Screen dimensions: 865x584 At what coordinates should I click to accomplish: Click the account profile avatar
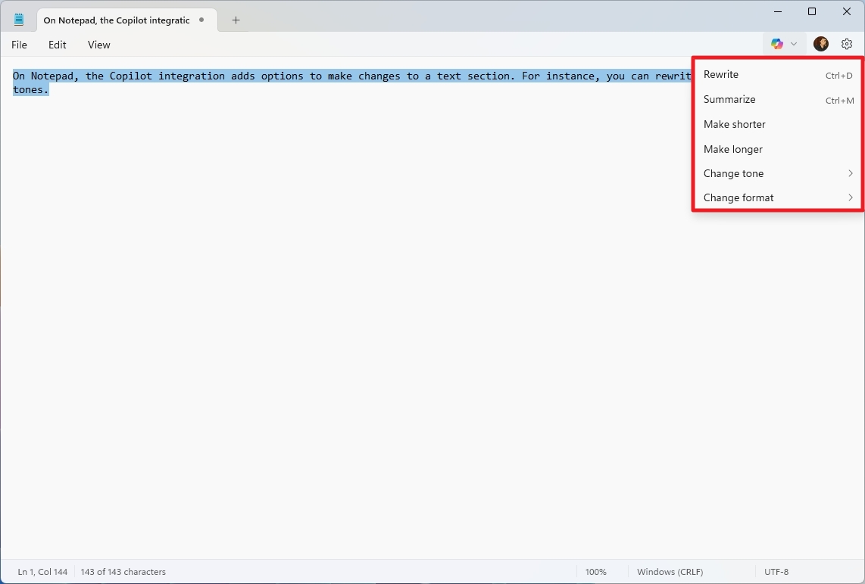820,44
